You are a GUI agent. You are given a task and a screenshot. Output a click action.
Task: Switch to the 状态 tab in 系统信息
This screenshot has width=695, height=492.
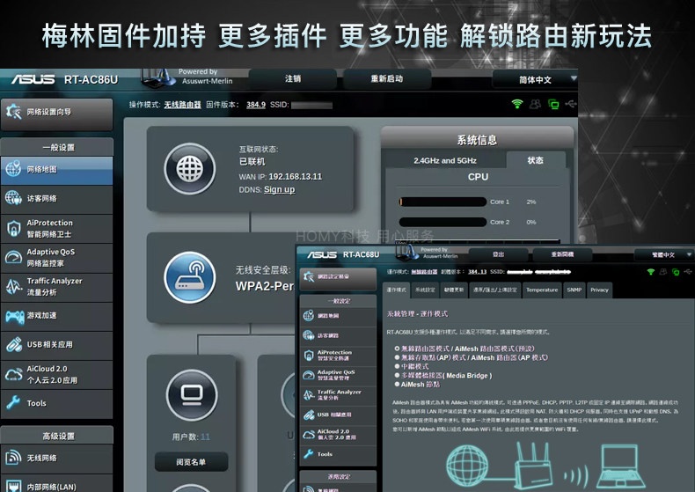pyautogui.click(x=536, y=160)
